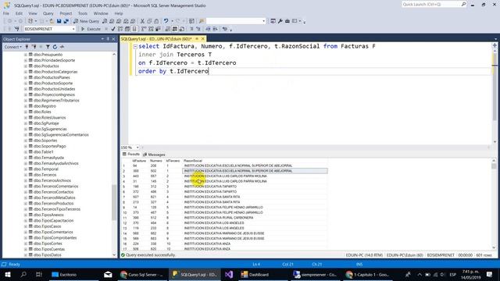This screenshot has width=500, height=281.
Task: Select RazonSocial cell in results row 2
Action: click(255, 171)
